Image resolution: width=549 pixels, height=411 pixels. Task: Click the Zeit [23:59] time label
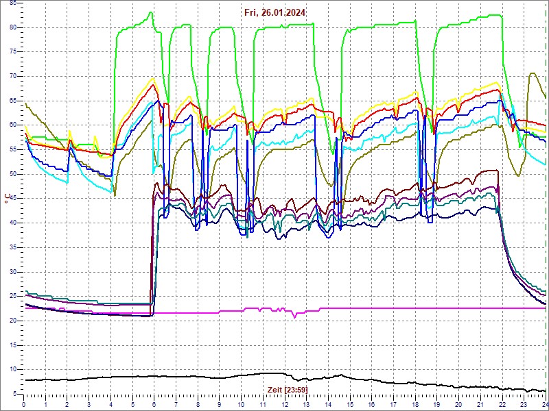click(288, 389)
